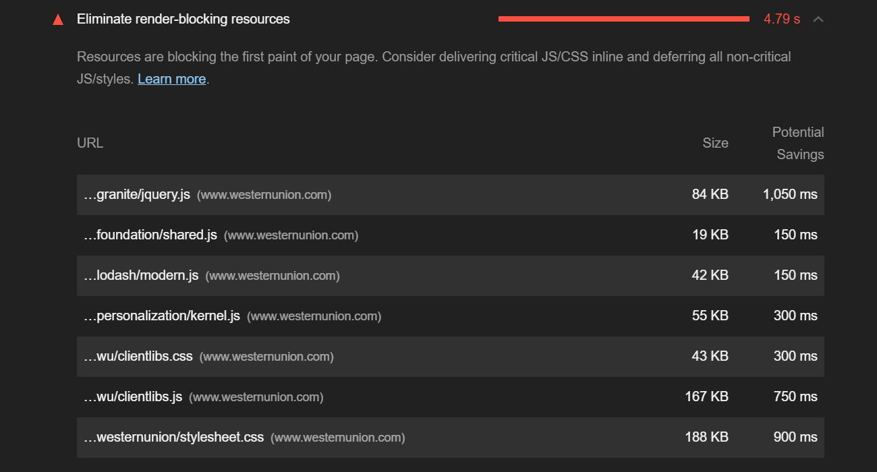Click the Size column header

coord(716,143)
